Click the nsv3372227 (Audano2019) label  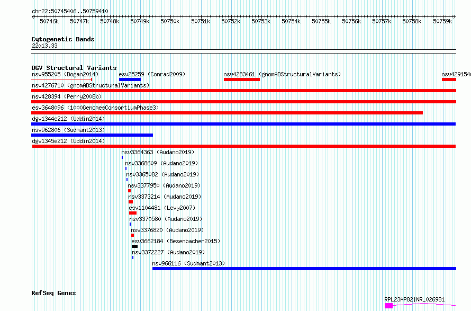(168, 252)
